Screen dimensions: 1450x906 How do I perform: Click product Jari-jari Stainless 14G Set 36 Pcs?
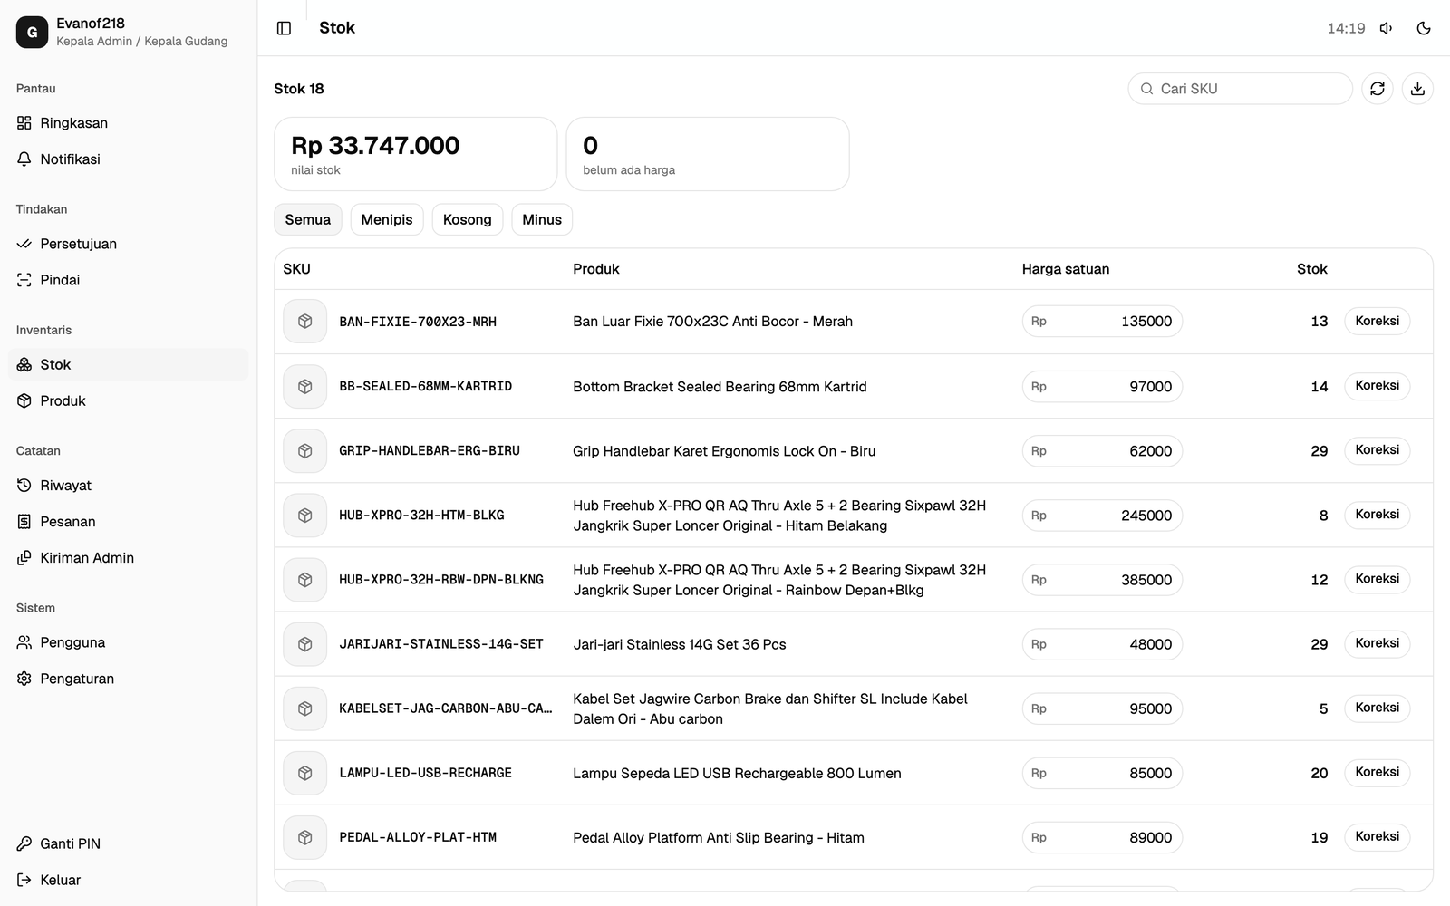[x=680, y=644]
